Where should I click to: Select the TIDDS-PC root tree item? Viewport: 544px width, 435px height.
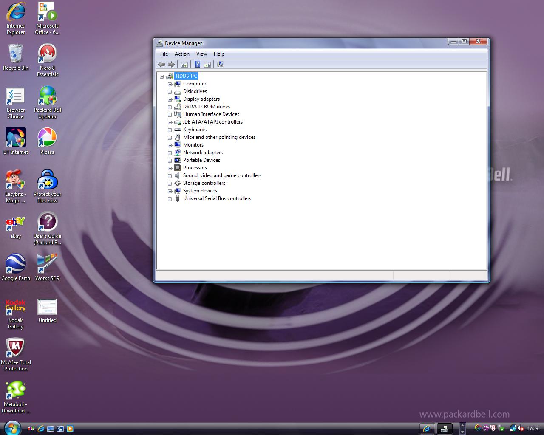click(186, 76)
